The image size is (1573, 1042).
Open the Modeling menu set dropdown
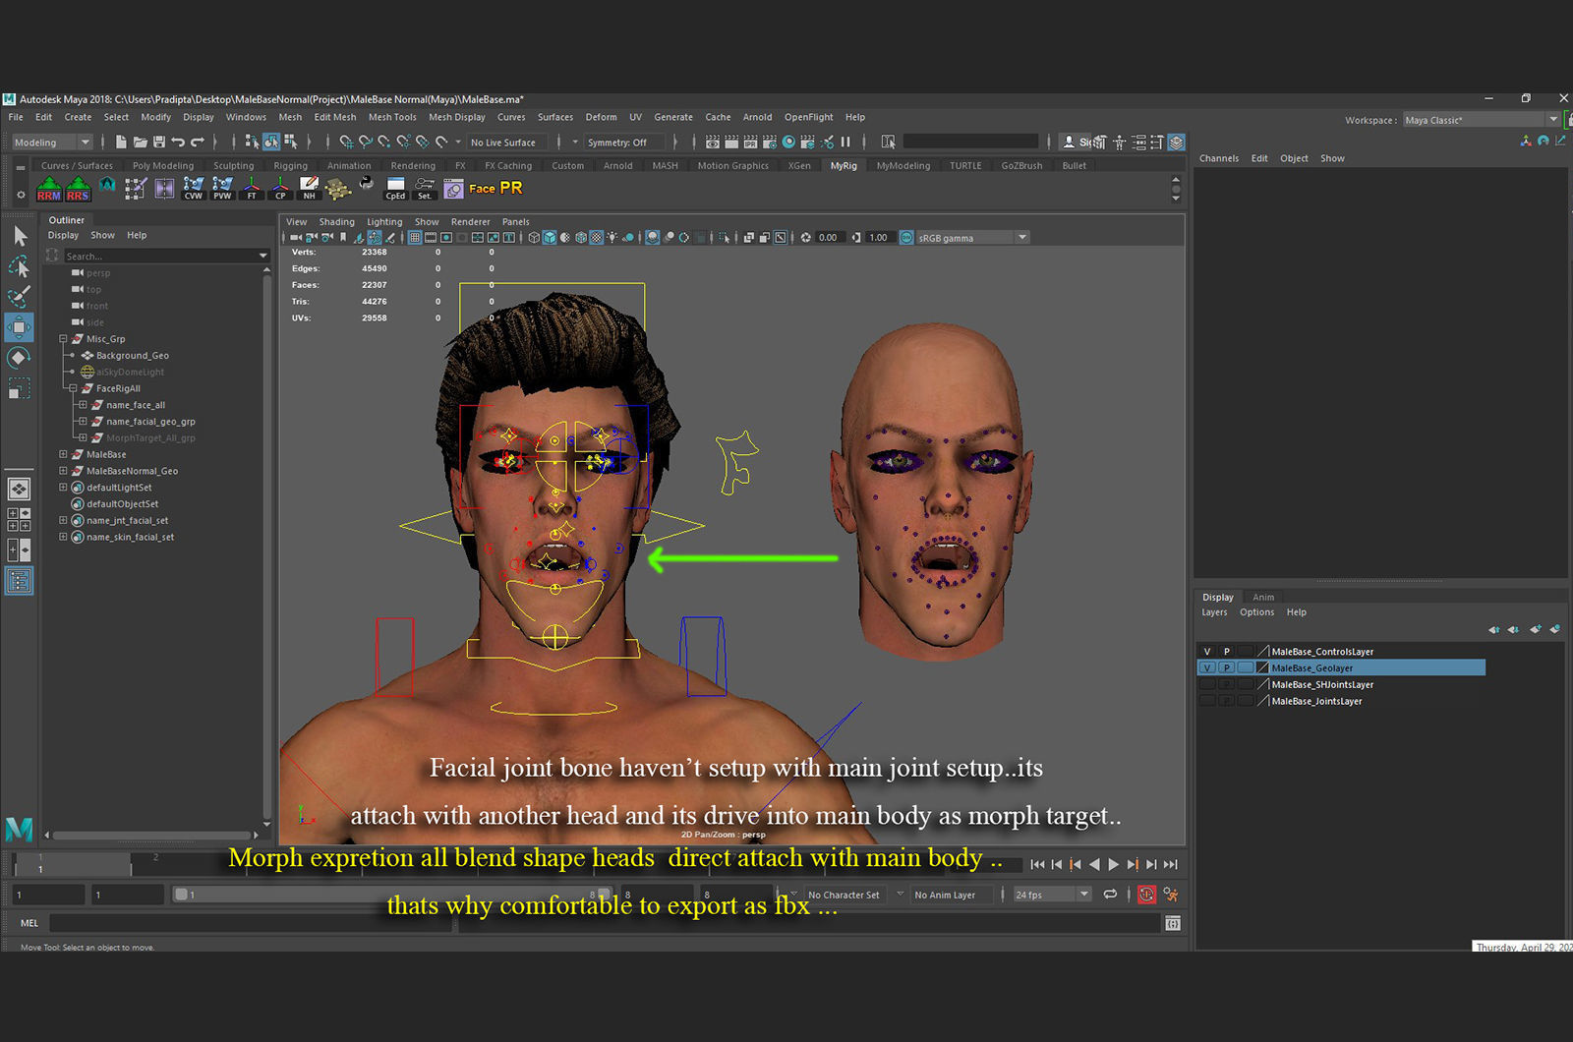tap(52, 142)
